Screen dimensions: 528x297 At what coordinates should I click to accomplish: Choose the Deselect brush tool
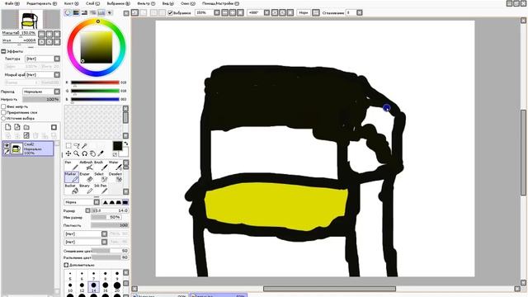tap(115, 177)
